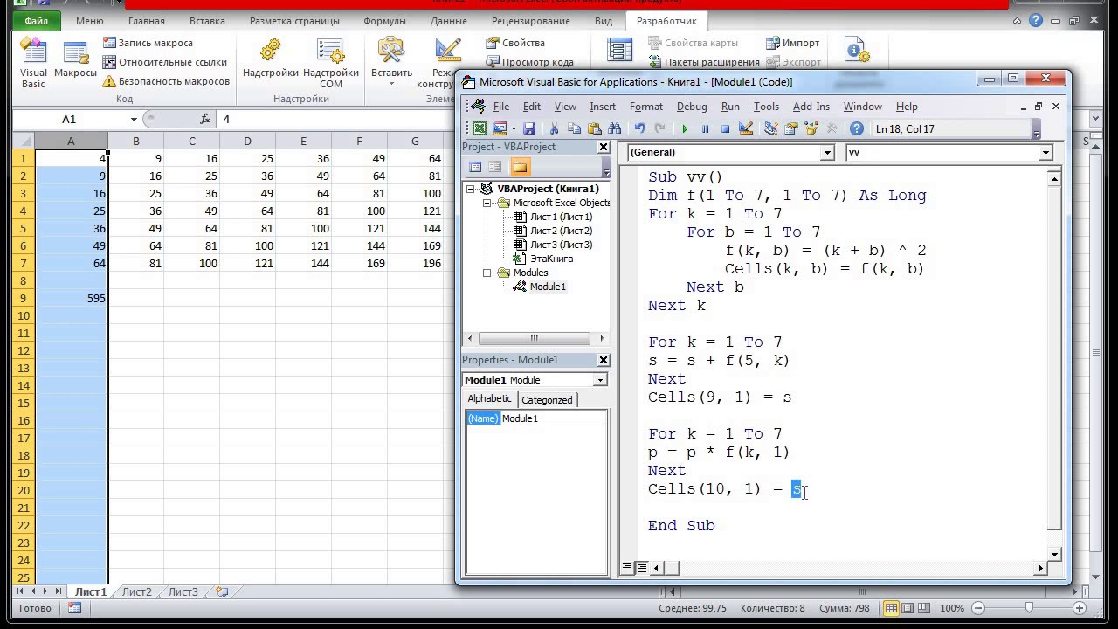Click the Break pause icon in VBA toolbar

coord(705,128)
